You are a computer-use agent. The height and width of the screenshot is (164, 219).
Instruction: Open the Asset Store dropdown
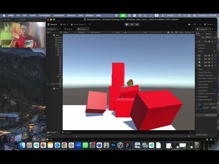pyautogui.click(x=78, y=25)
